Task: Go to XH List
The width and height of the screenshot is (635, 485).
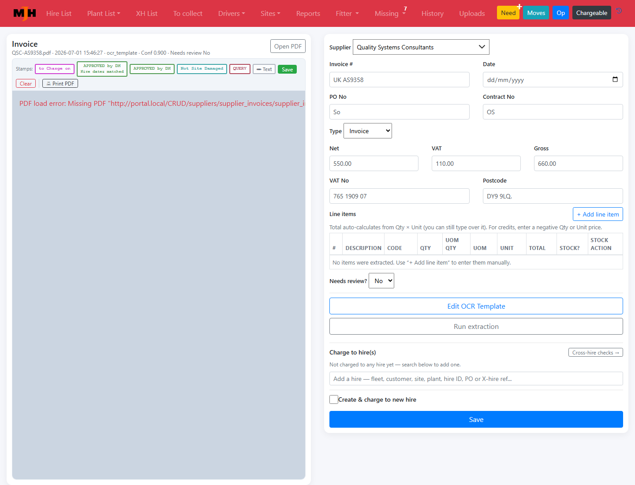Action: pos(147,13)
